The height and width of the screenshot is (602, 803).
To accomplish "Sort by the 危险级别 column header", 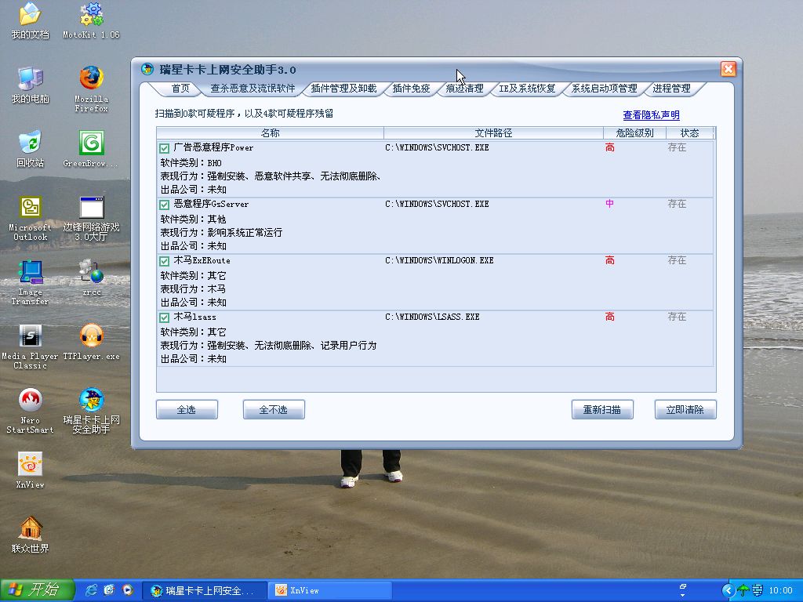I will point(634,133).
